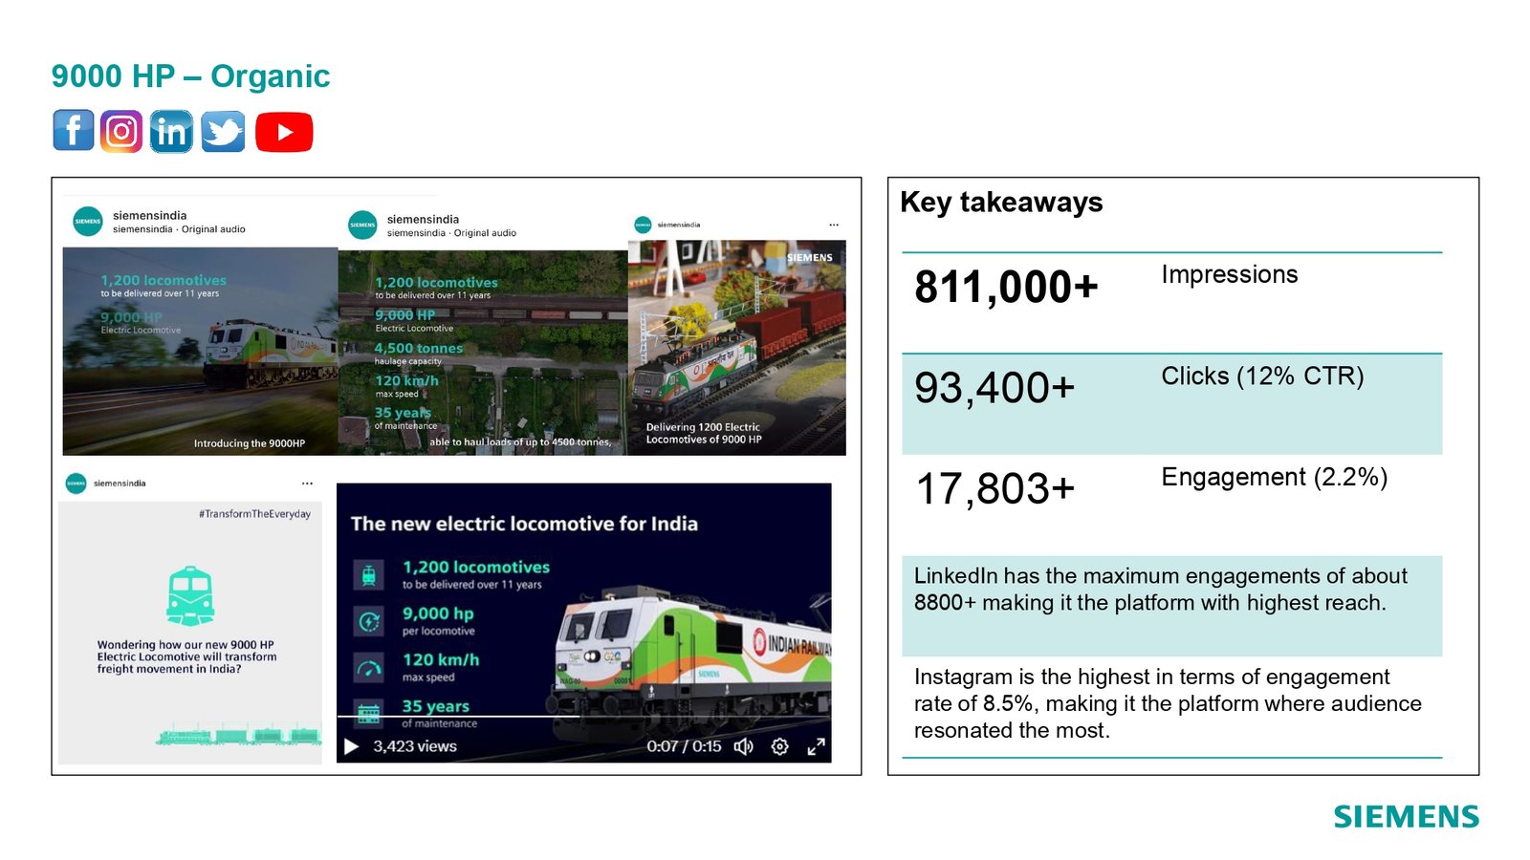The image size is (1530, 860).
Task: Select the aerial view 4,500 tonnes thumbnail
Action: pos(483,353)
